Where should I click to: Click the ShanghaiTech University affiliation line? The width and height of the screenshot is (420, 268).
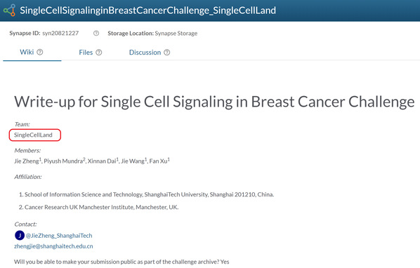click(x=147, y=194)
